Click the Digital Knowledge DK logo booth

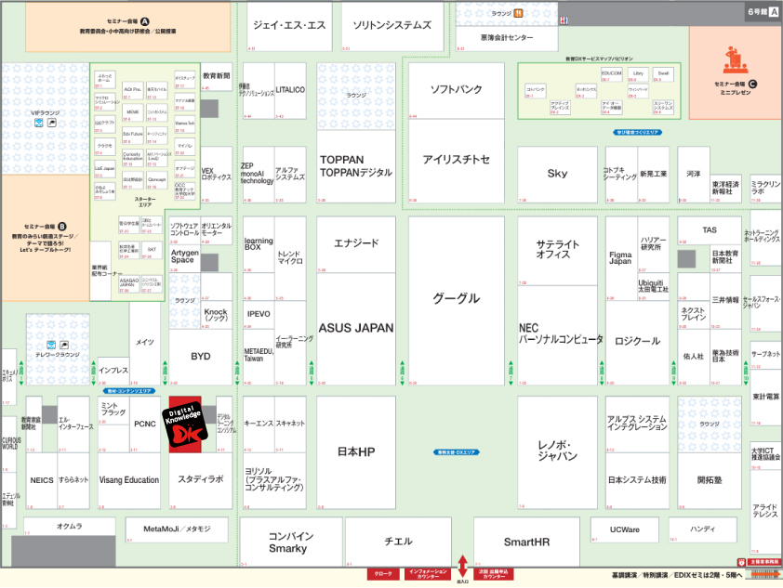tap(185, 425)
